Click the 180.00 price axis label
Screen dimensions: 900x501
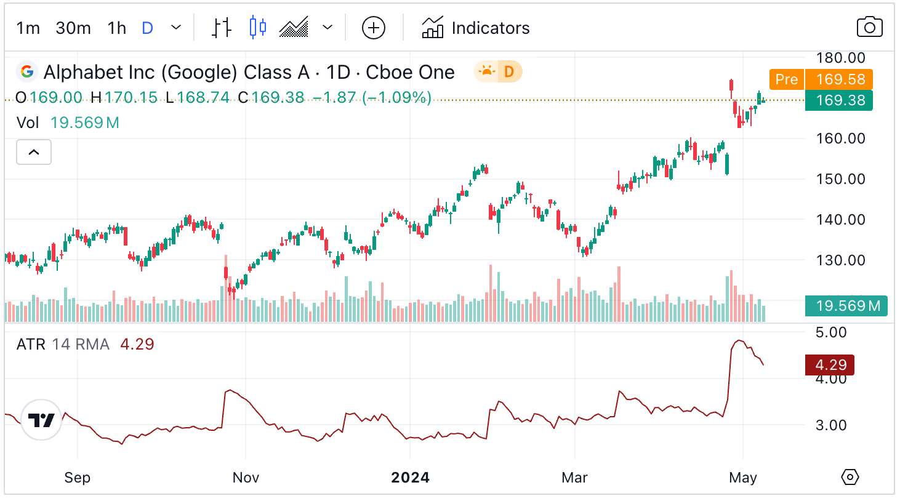(840, 58)
